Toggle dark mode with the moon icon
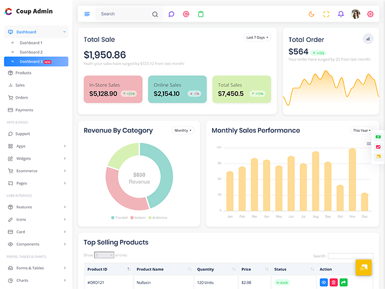The width and height of the screenshot is (385, 289). (312, 14)
